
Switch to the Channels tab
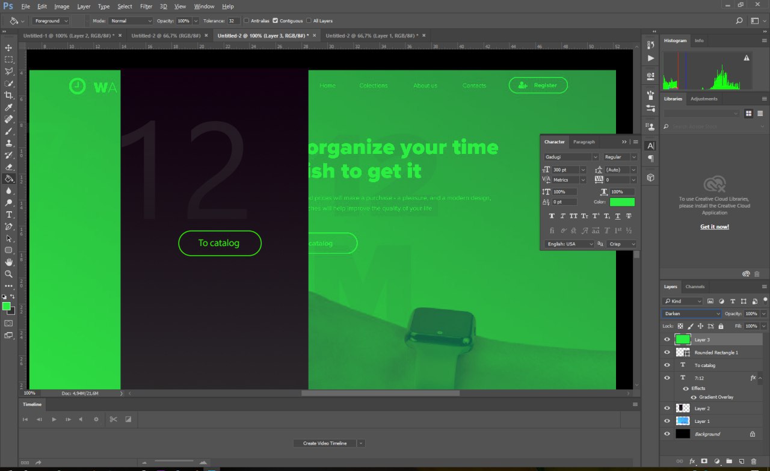pos(695,286)
